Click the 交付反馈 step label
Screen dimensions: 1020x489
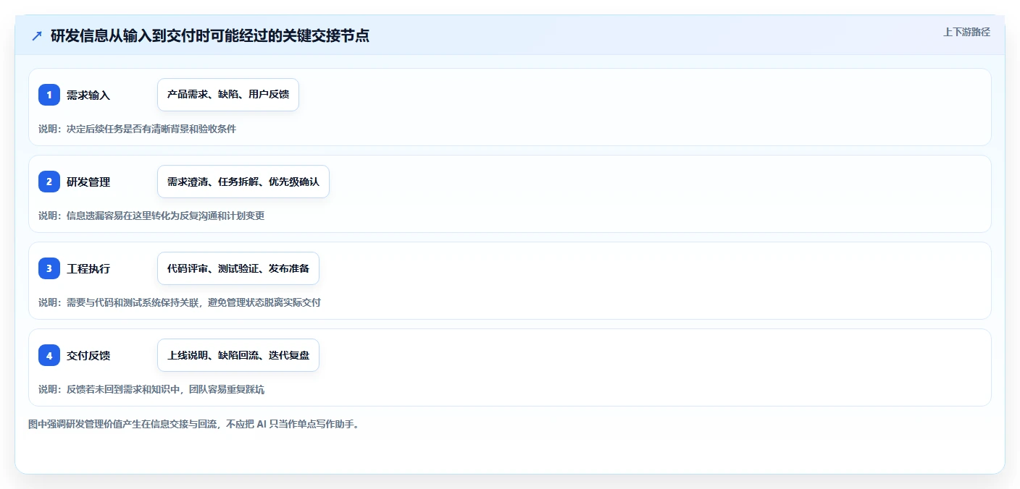[x=88, y=355]
